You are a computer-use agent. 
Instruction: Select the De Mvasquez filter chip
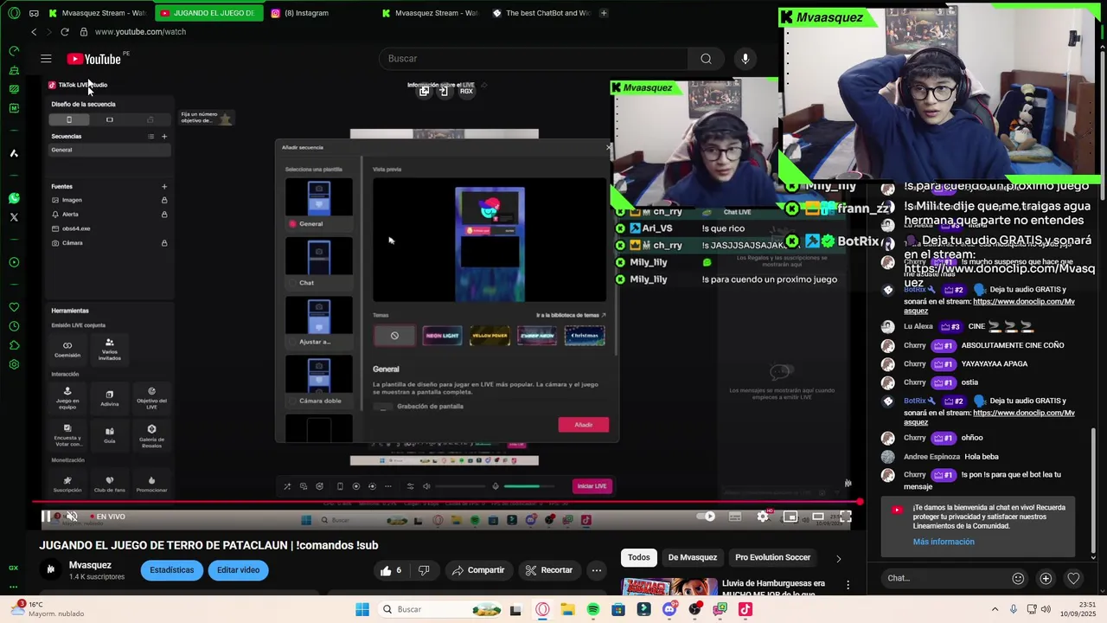pyautogui.click(x=693, y=557)
